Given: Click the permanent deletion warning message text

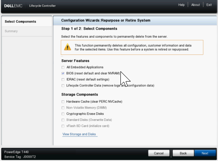Looking at the screenshot, I should click(x=133, y=48).
